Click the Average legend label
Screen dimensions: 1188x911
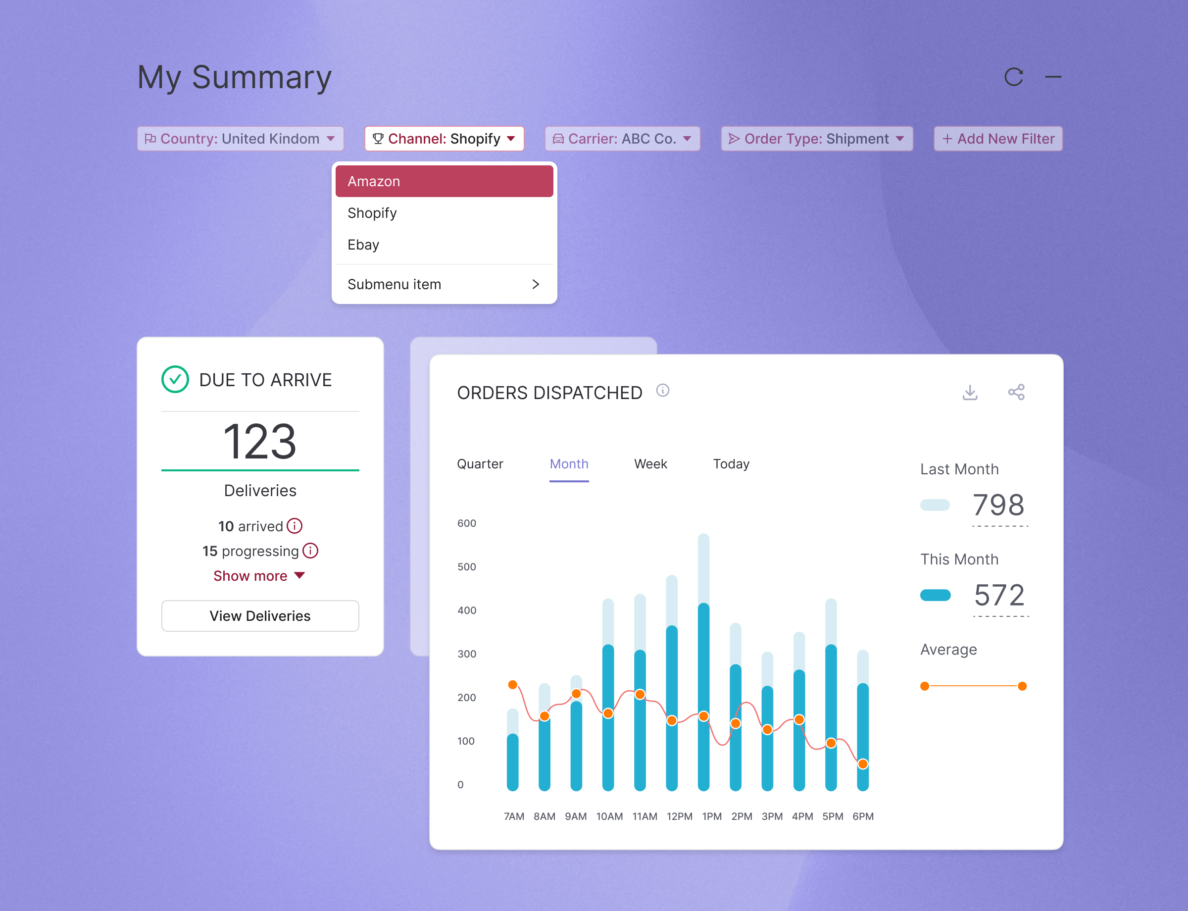tap(948, 650)
